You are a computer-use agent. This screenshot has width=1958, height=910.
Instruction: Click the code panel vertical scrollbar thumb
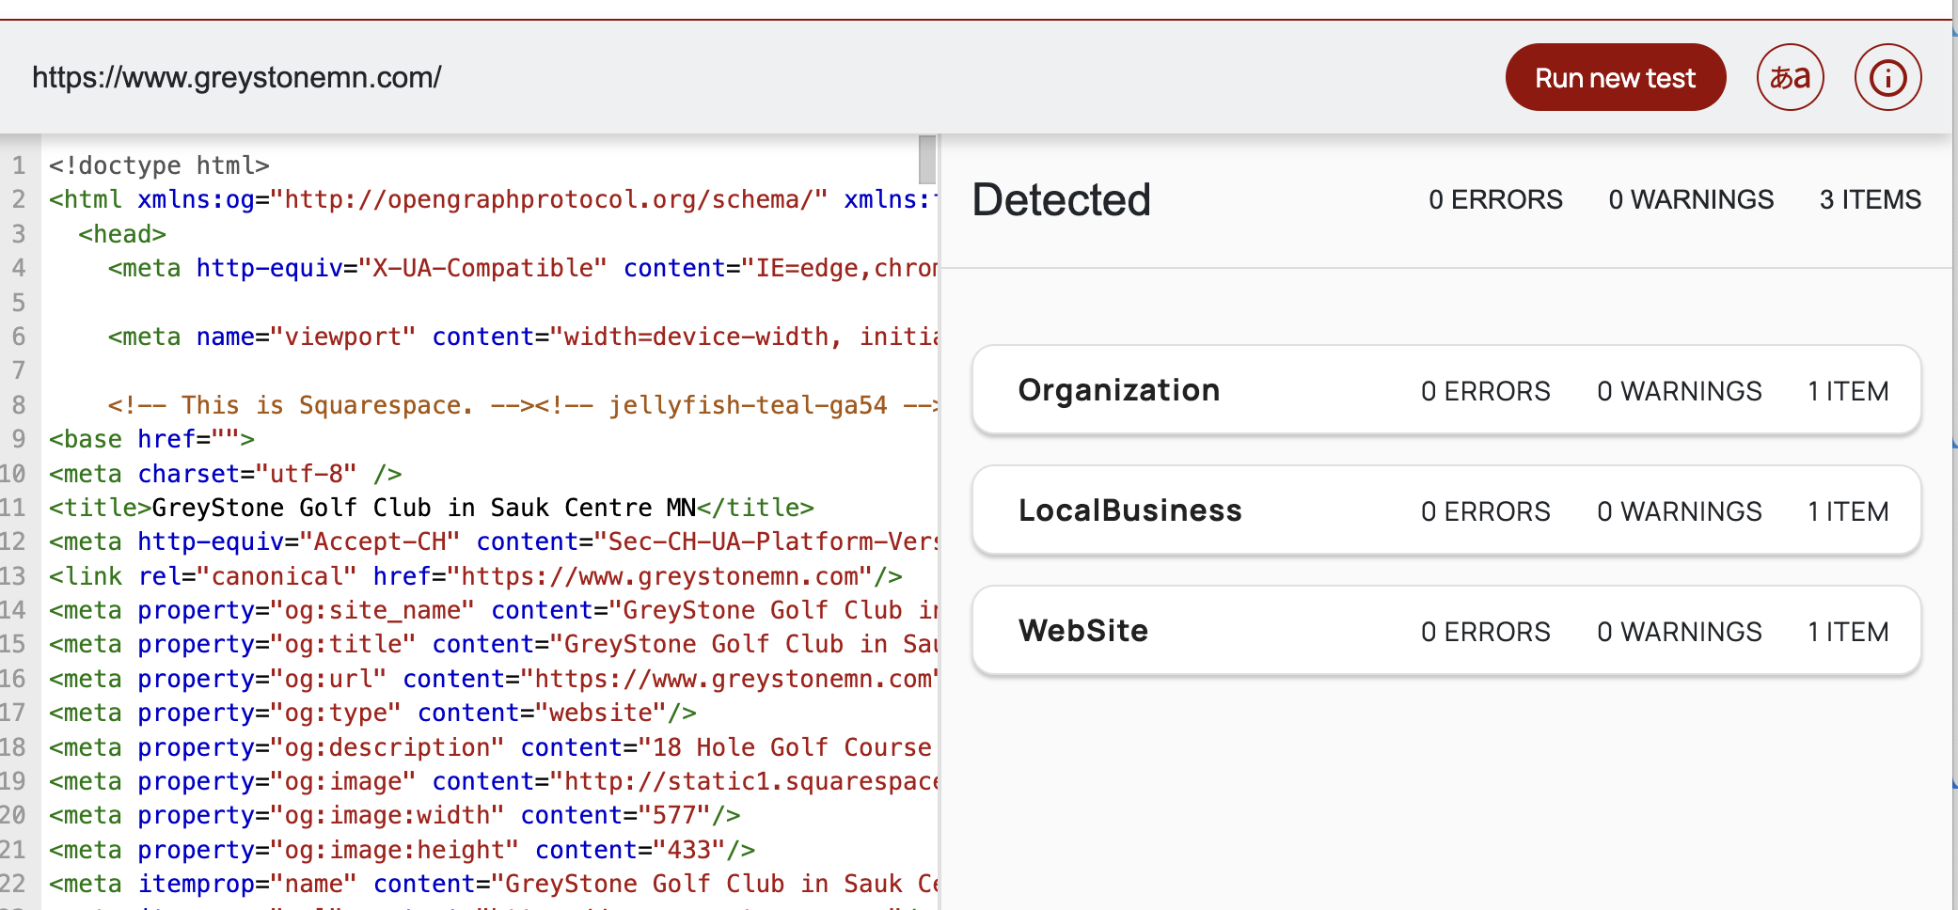click(927, 160)
